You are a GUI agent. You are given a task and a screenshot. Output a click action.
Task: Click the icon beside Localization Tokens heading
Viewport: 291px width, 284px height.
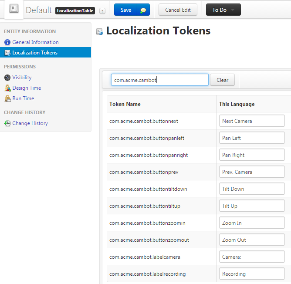click(x=100, y=31)
